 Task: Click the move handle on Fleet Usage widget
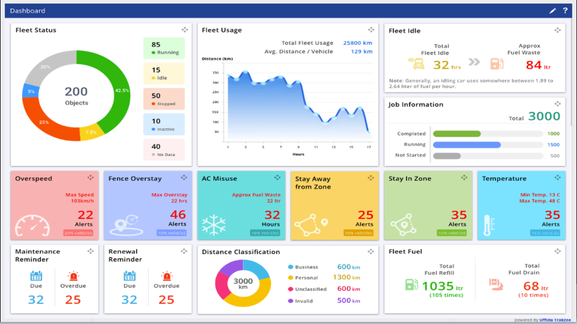pos(371,30)
